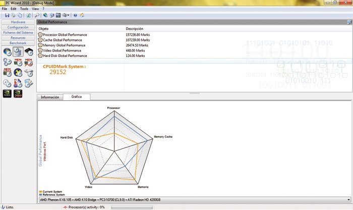Image resolution: width=353 pixels, height=210 pixels.
Task: Click the green Refresh page toolbar icon
Action: [x=28, y=15]
